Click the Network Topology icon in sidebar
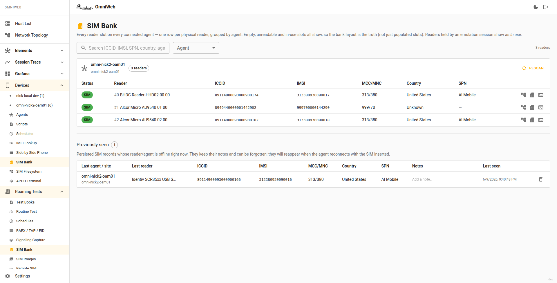Viewport: 557px width, 283px height. (x=8, y=35)
